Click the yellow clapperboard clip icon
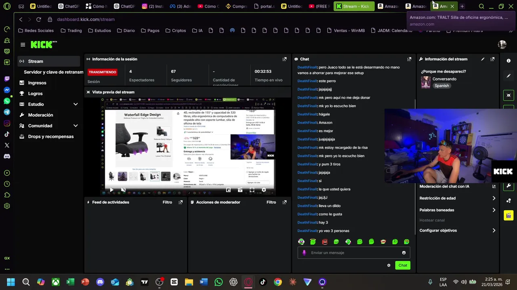Image resolution: width=517 pixels, height=290 pixels. pyautogui.click(x=509, y=215)
